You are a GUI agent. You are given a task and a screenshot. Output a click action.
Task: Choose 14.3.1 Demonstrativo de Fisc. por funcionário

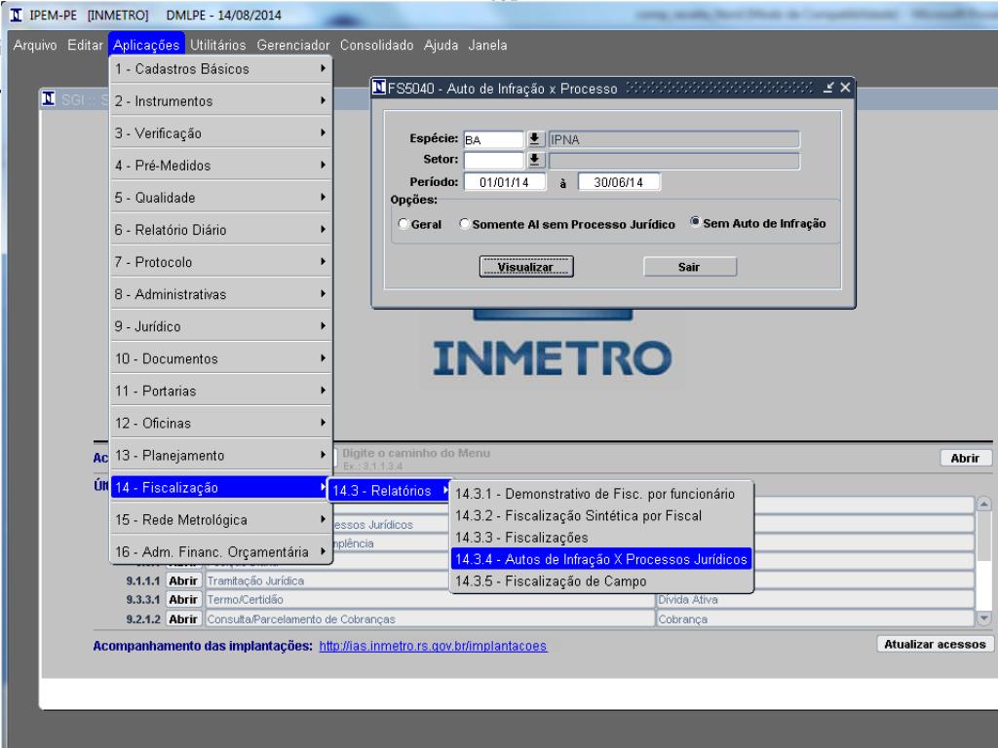(600, 494)
